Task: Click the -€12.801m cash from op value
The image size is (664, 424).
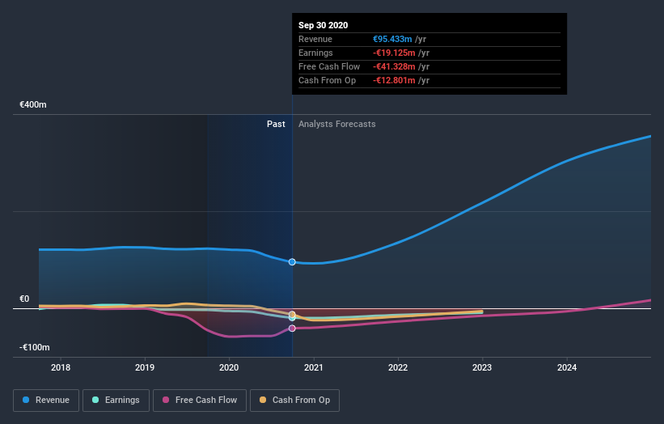Action: pyautogui.click(x=394, y=80)
